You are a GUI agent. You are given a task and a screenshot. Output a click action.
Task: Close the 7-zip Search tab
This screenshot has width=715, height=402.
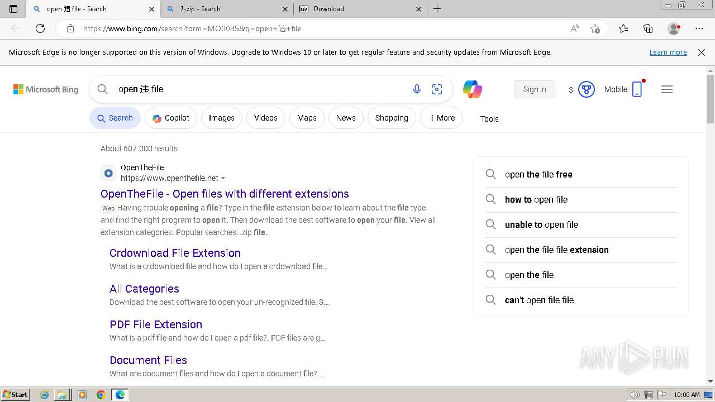(285, 9)
